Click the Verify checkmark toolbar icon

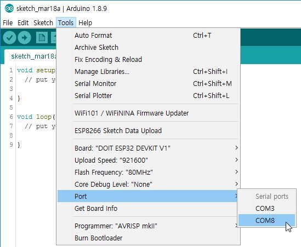9,38
